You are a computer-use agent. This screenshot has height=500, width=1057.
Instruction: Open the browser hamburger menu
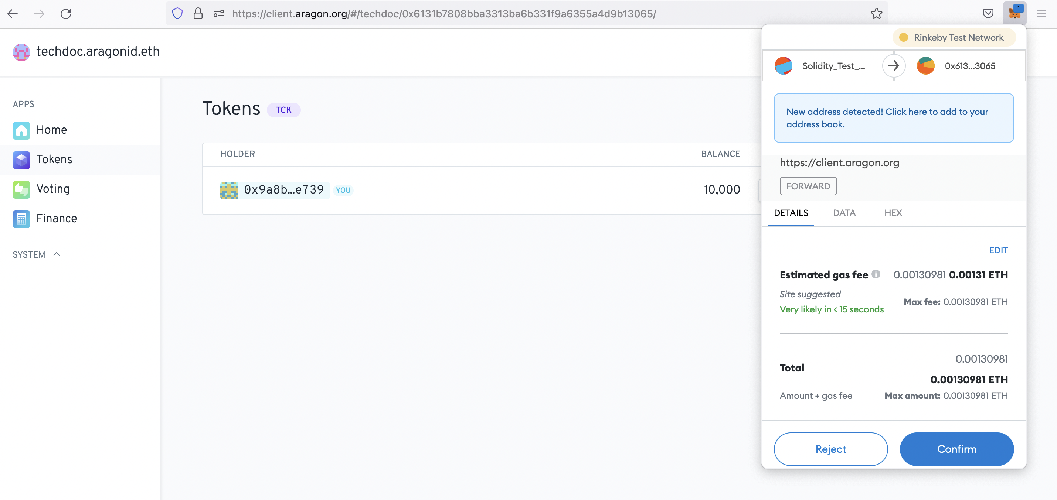(1041, 14)
